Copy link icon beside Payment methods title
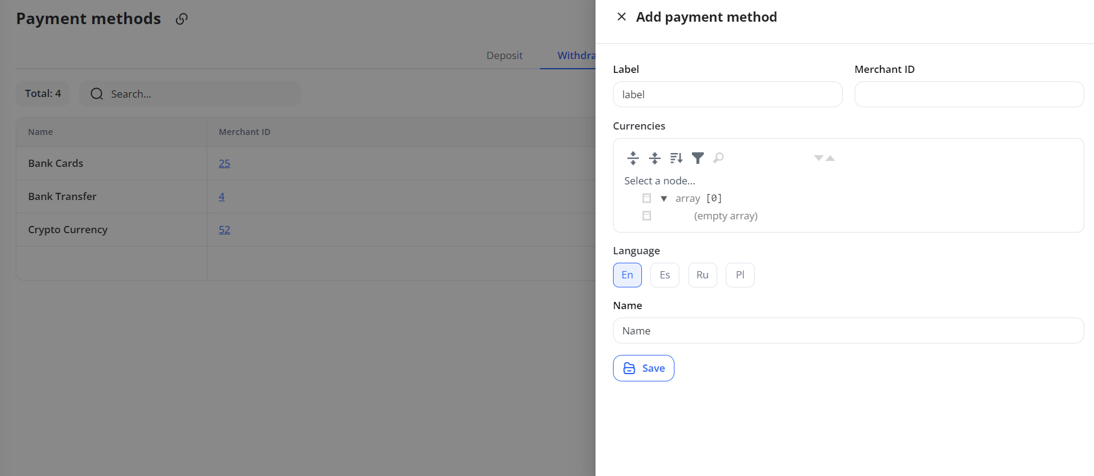 click(x=181, y=19)
